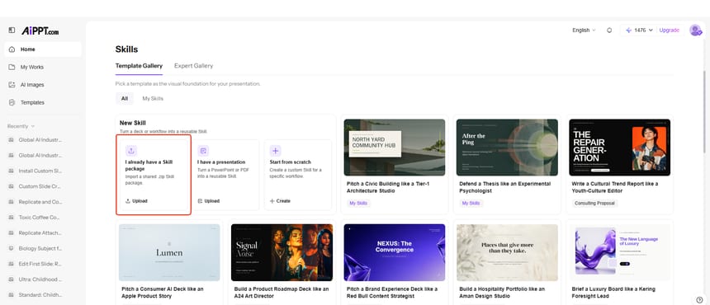The height and width of the screenshot is (305, 710).
Task: Go to Home in sidebar
Action: pos(43,49)
